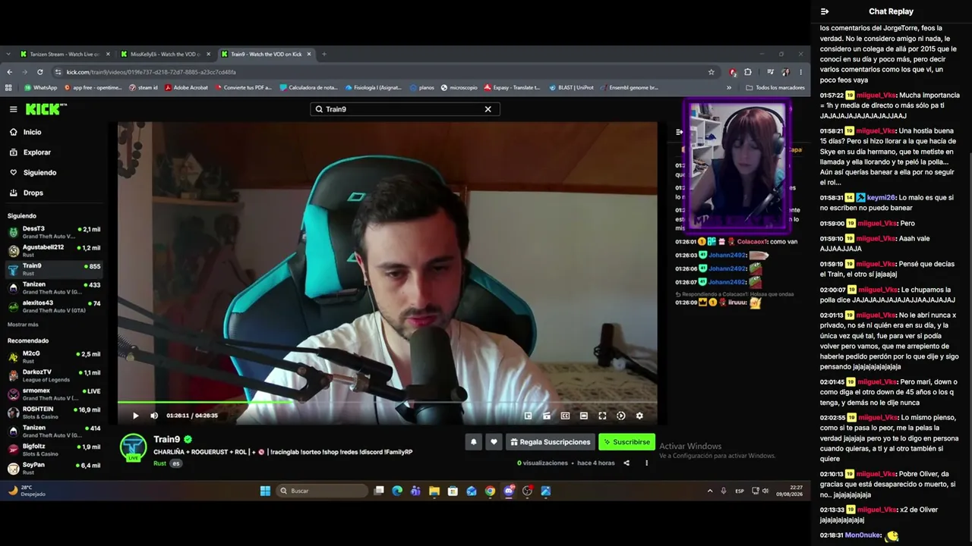Open SoyPan recommended channel
The image size is (972, 546).
click(x=53, y=468)
